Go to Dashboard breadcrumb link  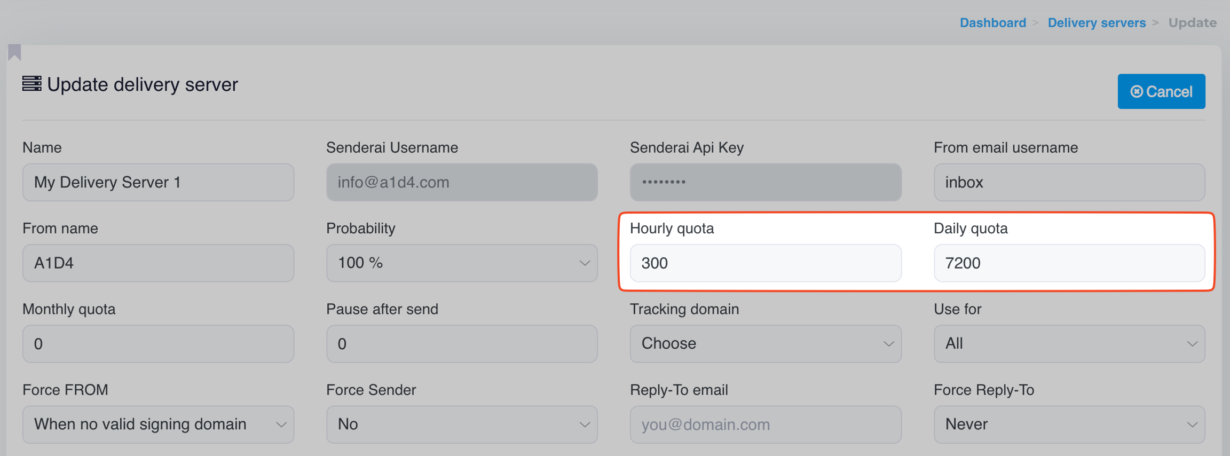(992, 23)
